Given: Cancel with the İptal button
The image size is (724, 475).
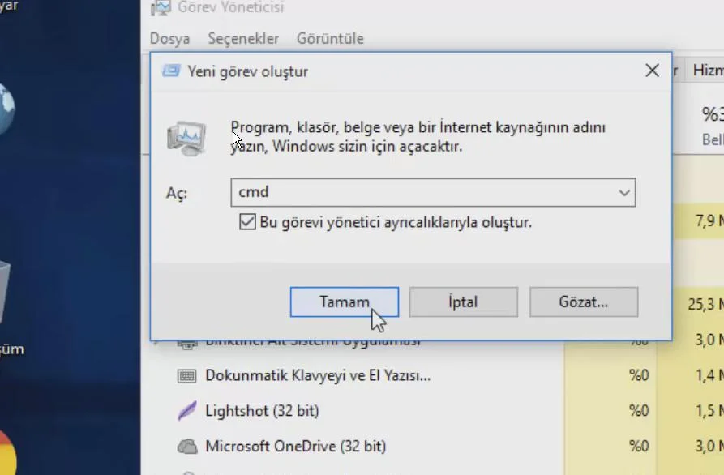Looking at the screenshot, I should pyautogui.click(x=463, y=302).
